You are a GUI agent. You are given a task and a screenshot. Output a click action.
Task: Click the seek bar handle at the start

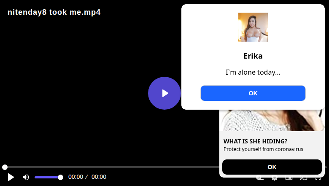pyautogui.click(x=5, y=167)
